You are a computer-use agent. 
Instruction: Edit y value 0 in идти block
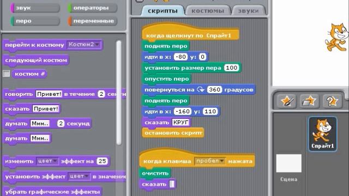pos(202,57)
